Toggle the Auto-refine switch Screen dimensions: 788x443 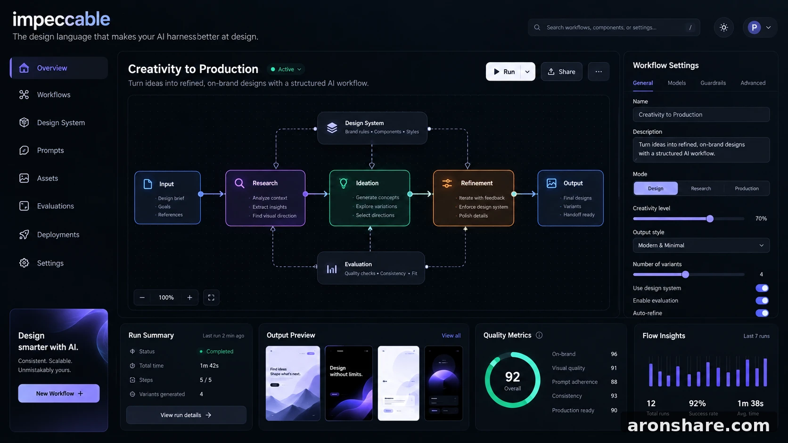point(762,313)
